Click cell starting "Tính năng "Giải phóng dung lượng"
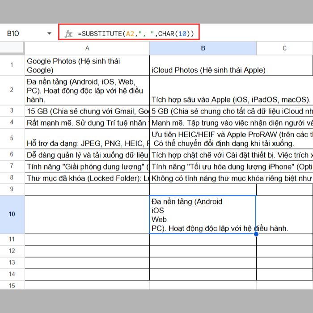The height and width of the screenshot is (313, 313). click(87, 166)
